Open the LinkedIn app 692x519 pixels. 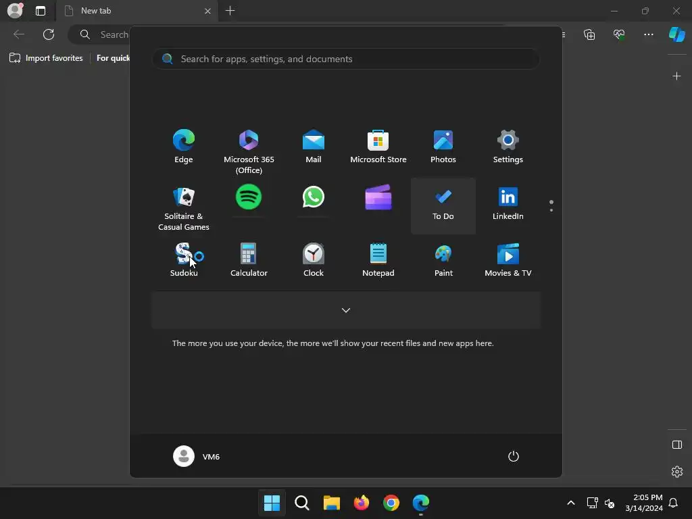tap(508, 203)
